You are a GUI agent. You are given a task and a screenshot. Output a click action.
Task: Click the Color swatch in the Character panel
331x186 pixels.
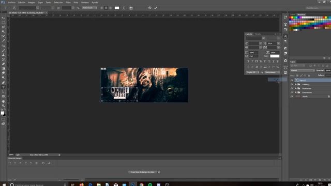[275, 56]
